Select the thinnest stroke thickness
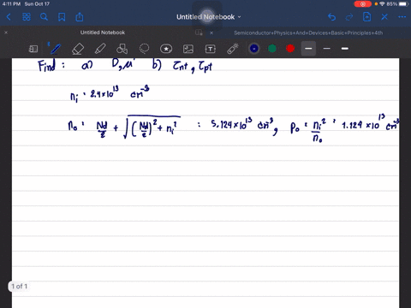This screenshot has height=308, width=411. coord(327,49)
